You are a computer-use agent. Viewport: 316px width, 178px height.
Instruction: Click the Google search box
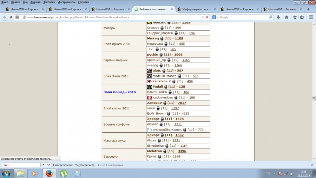(x=243, y=17)
